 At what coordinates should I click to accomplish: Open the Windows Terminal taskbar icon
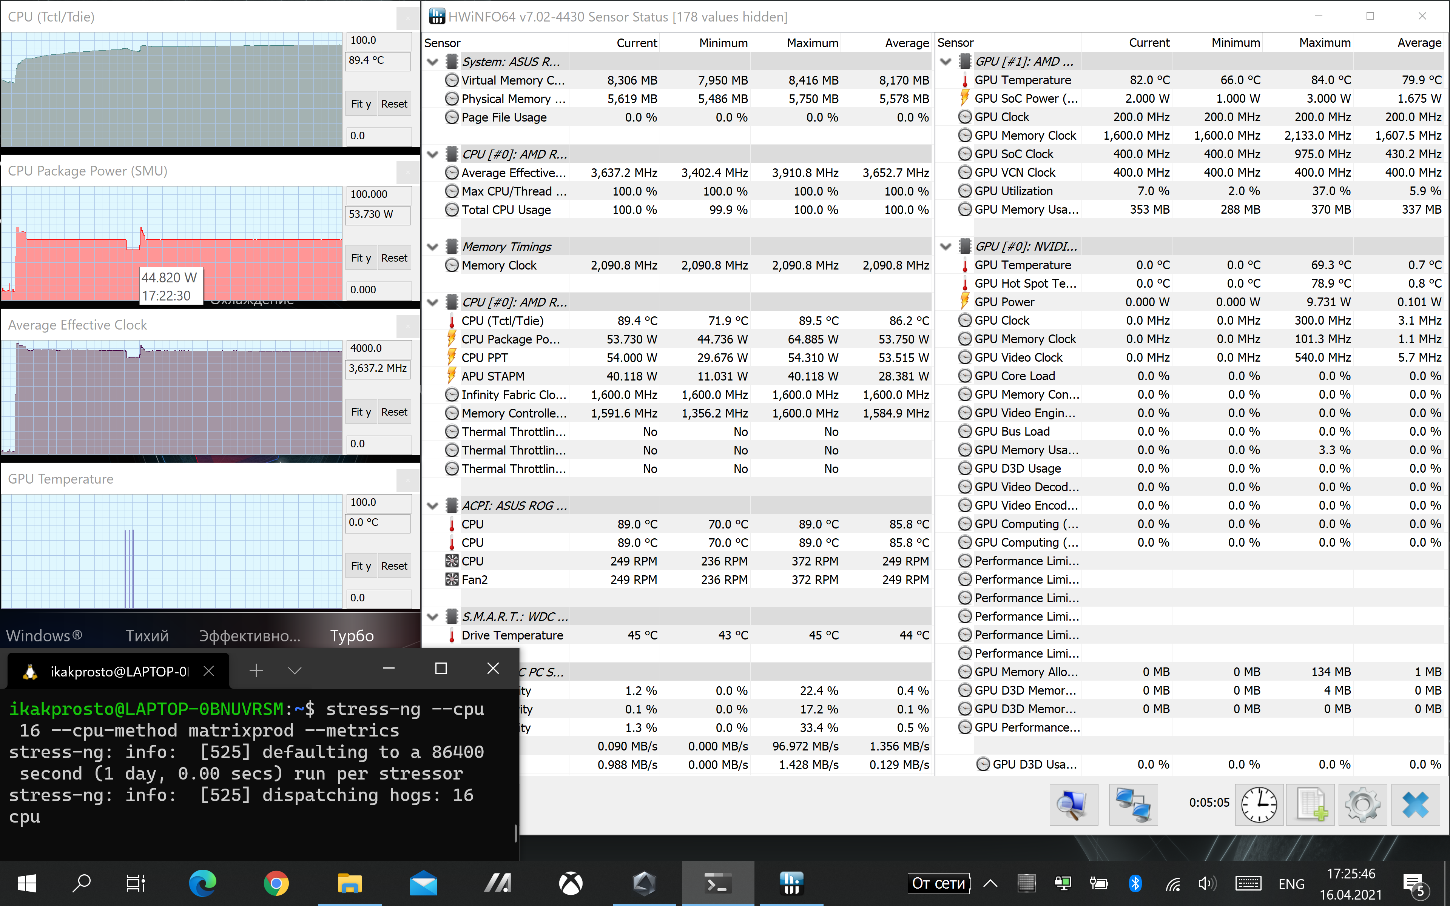[717, 883]
